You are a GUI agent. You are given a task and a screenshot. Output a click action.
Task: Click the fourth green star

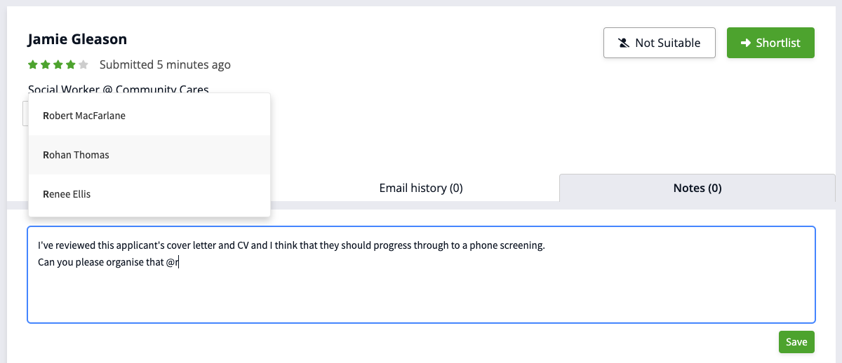(x=71, y=65)
